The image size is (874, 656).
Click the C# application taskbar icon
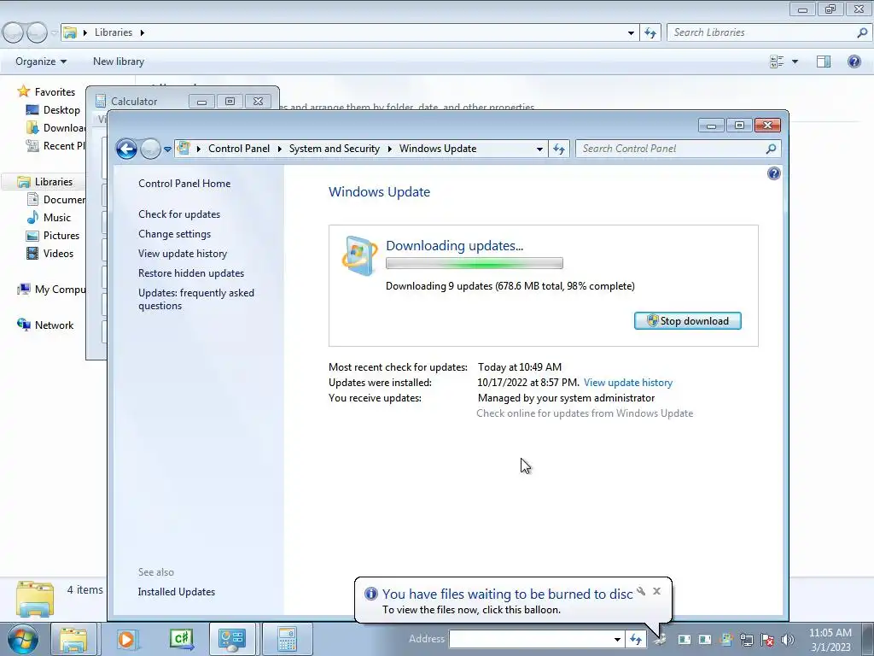pos(182,639)
